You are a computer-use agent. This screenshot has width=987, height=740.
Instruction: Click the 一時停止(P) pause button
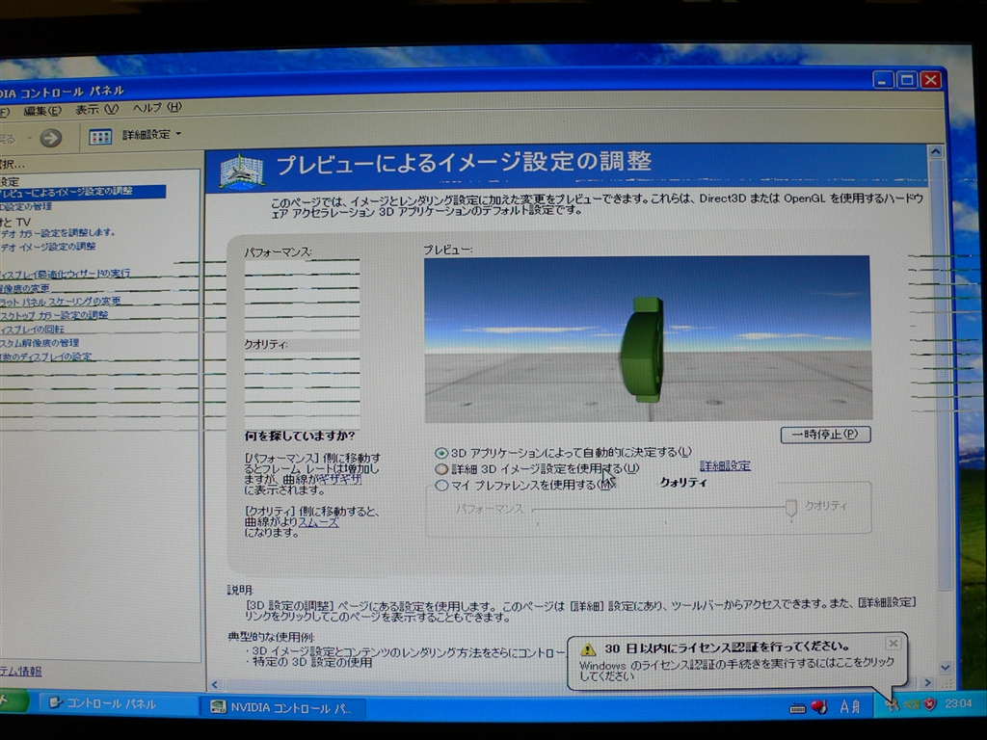[825, 435]
